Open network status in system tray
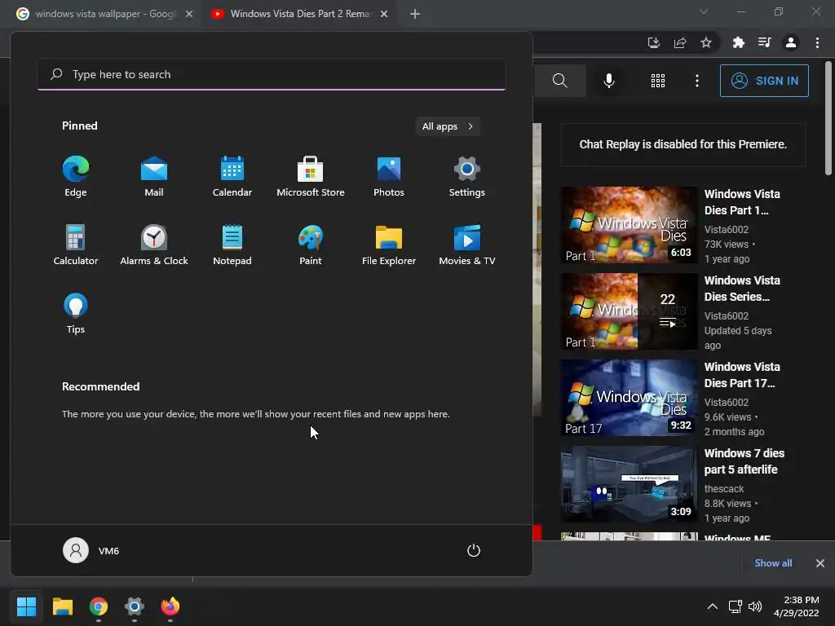The width and height of the screenshot is (835, 626). tap(735, 606)
